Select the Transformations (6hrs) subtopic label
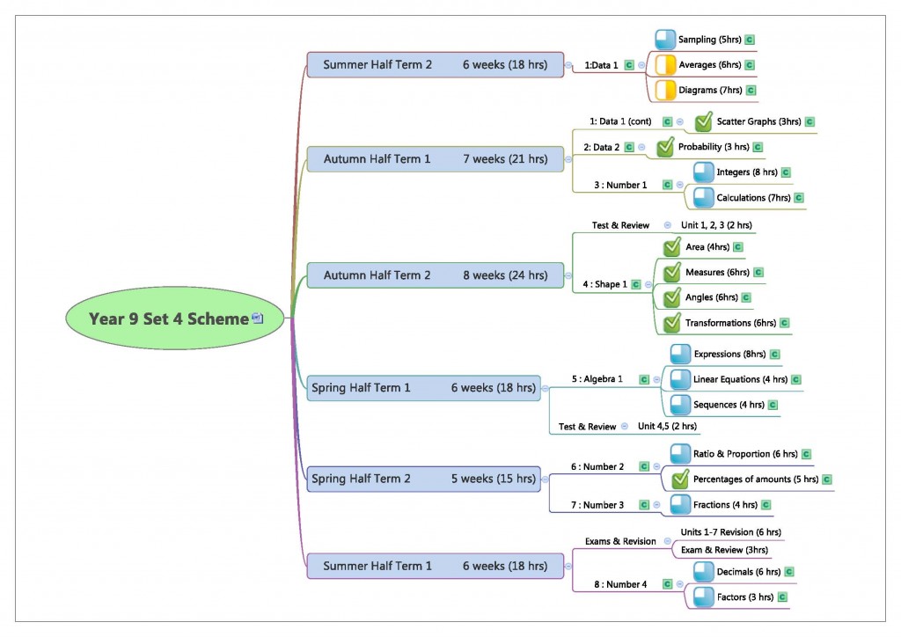Screen dimensions: 901x637 (730, 323)
